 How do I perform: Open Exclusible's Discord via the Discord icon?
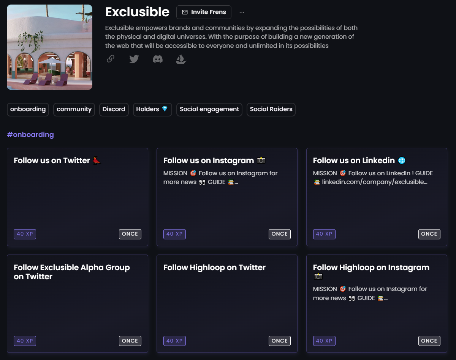pos(157,59)
